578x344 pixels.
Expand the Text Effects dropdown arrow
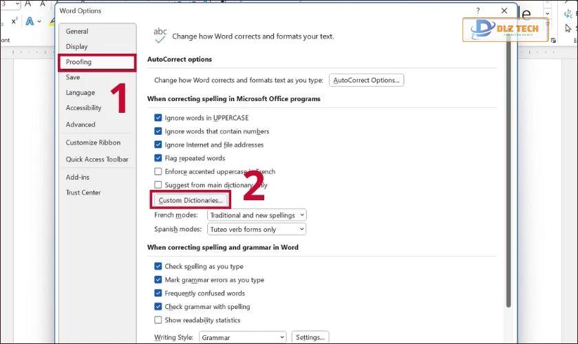click(x=39, y=21)
